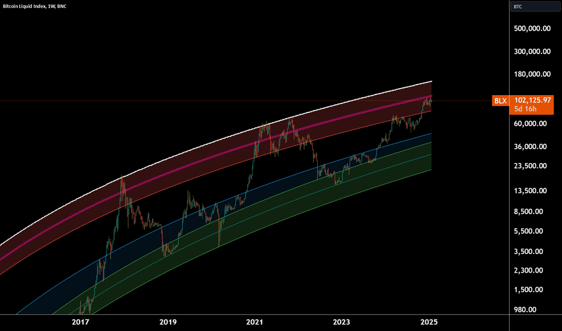Click the 2,300.00 price axis label
This screenshot has height=331, width=562.
pos(528,271)
